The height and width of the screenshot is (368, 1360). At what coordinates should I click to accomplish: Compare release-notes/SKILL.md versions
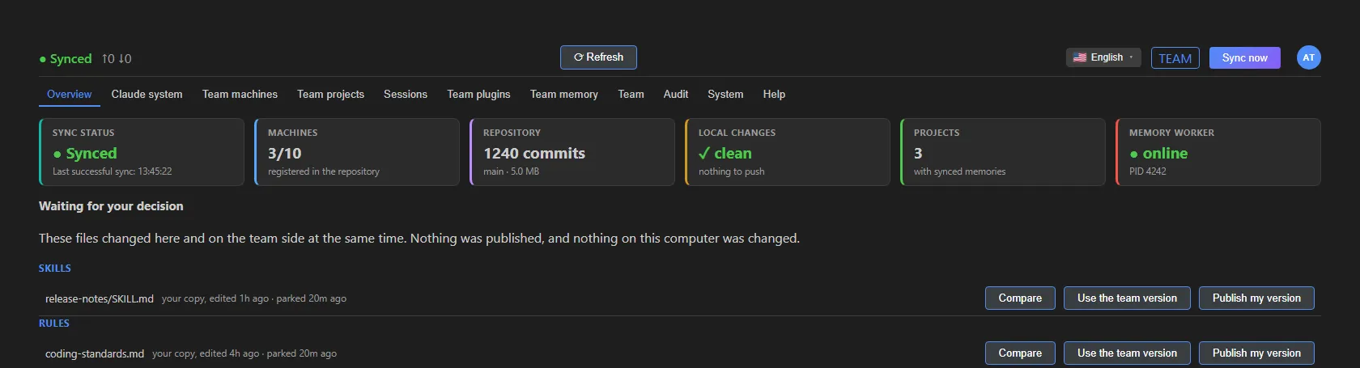(x=1020, y=298)
